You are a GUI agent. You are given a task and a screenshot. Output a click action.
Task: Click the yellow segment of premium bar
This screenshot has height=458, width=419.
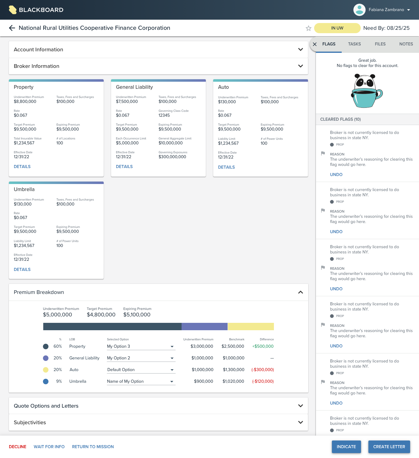tap(251, 327)
